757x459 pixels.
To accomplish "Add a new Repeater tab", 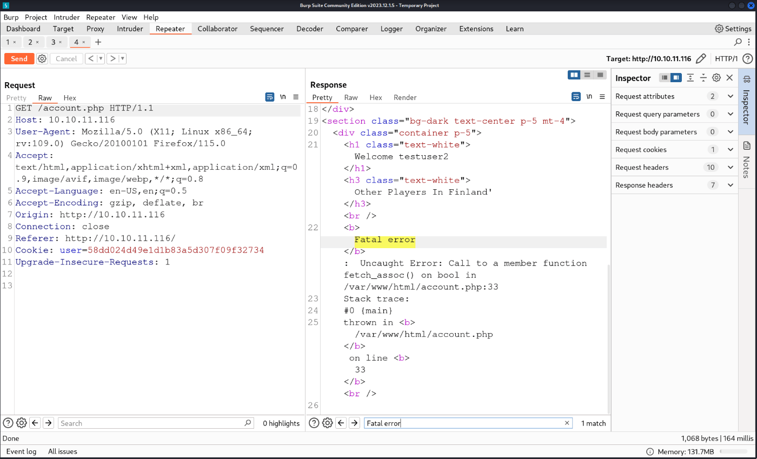I will pos(98,42).
